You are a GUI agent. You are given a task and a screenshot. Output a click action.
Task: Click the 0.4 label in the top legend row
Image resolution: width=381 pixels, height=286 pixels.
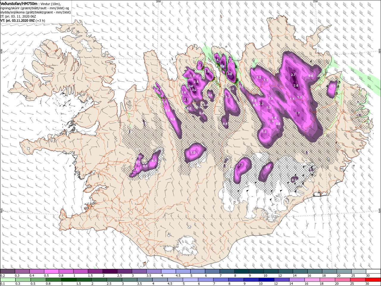[32, 276]
